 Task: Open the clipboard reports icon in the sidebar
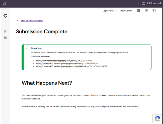(x=5, y=31)
